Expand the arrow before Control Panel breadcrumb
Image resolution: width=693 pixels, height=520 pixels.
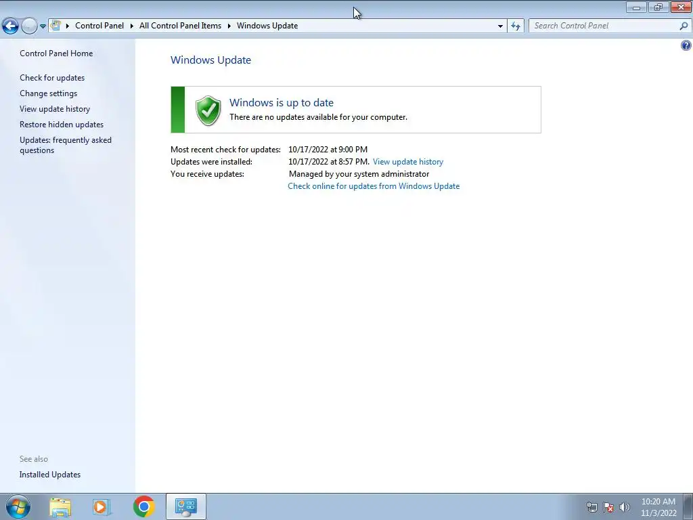[x=68, y=26]
